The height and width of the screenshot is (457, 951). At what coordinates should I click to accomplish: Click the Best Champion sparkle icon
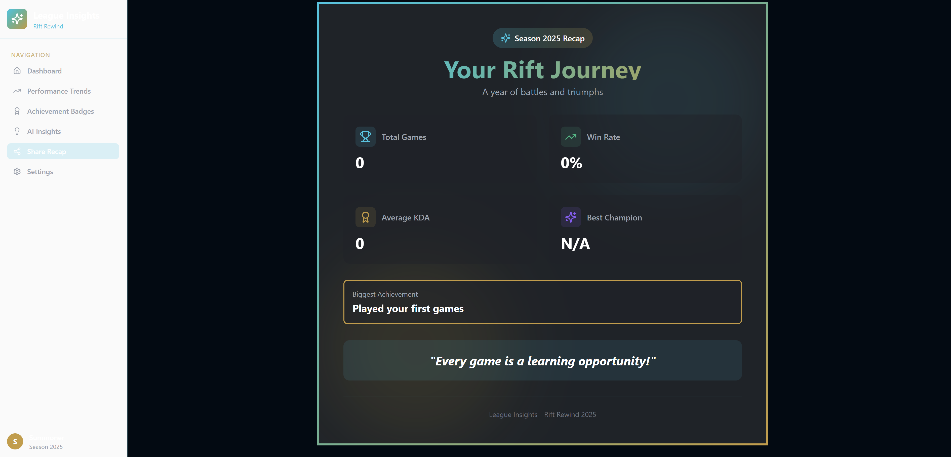(x=570, y=217)
